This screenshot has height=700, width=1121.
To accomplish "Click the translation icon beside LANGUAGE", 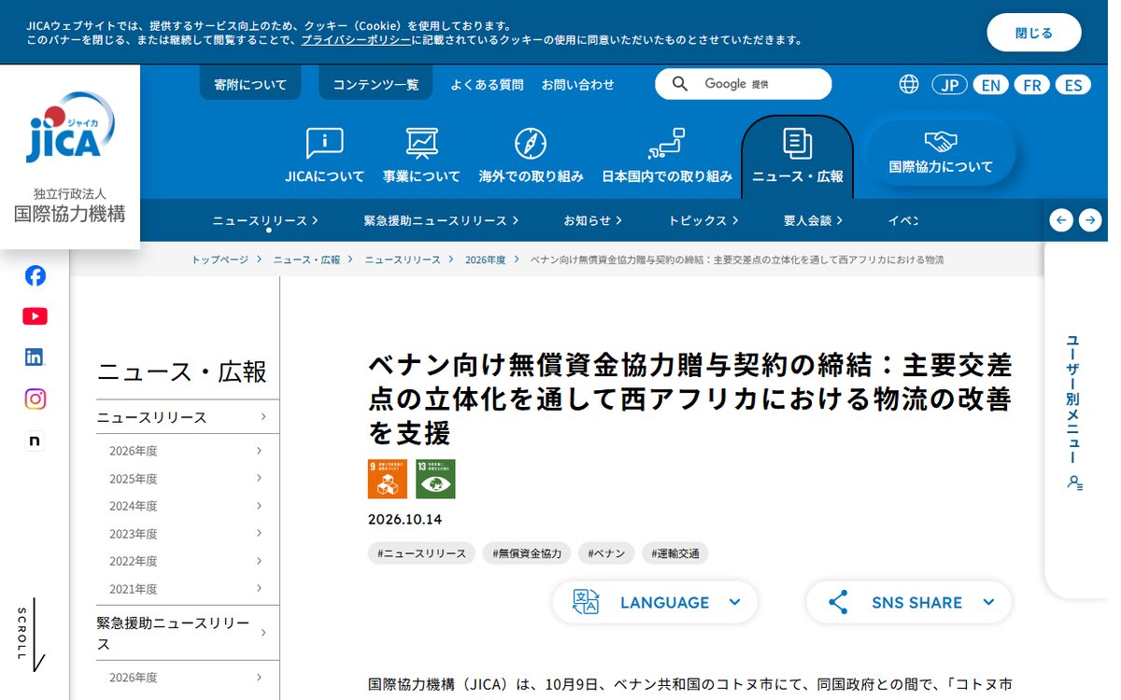I will click(x=586, y=602).
